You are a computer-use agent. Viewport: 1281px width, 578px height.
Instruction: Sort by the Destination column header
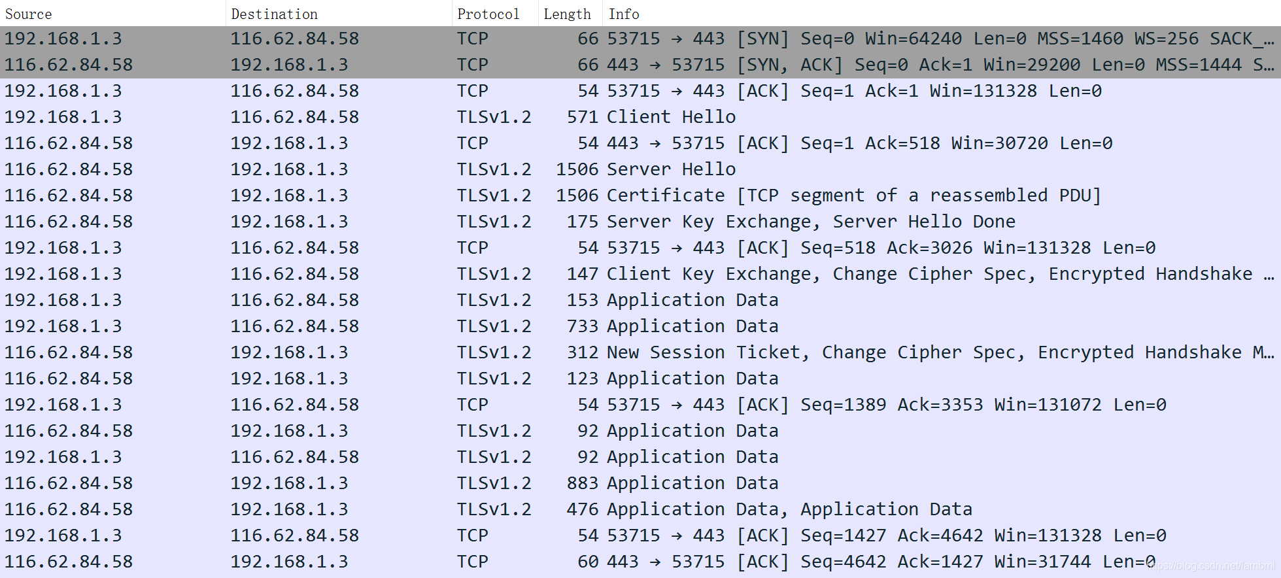(x=339, y=14)
